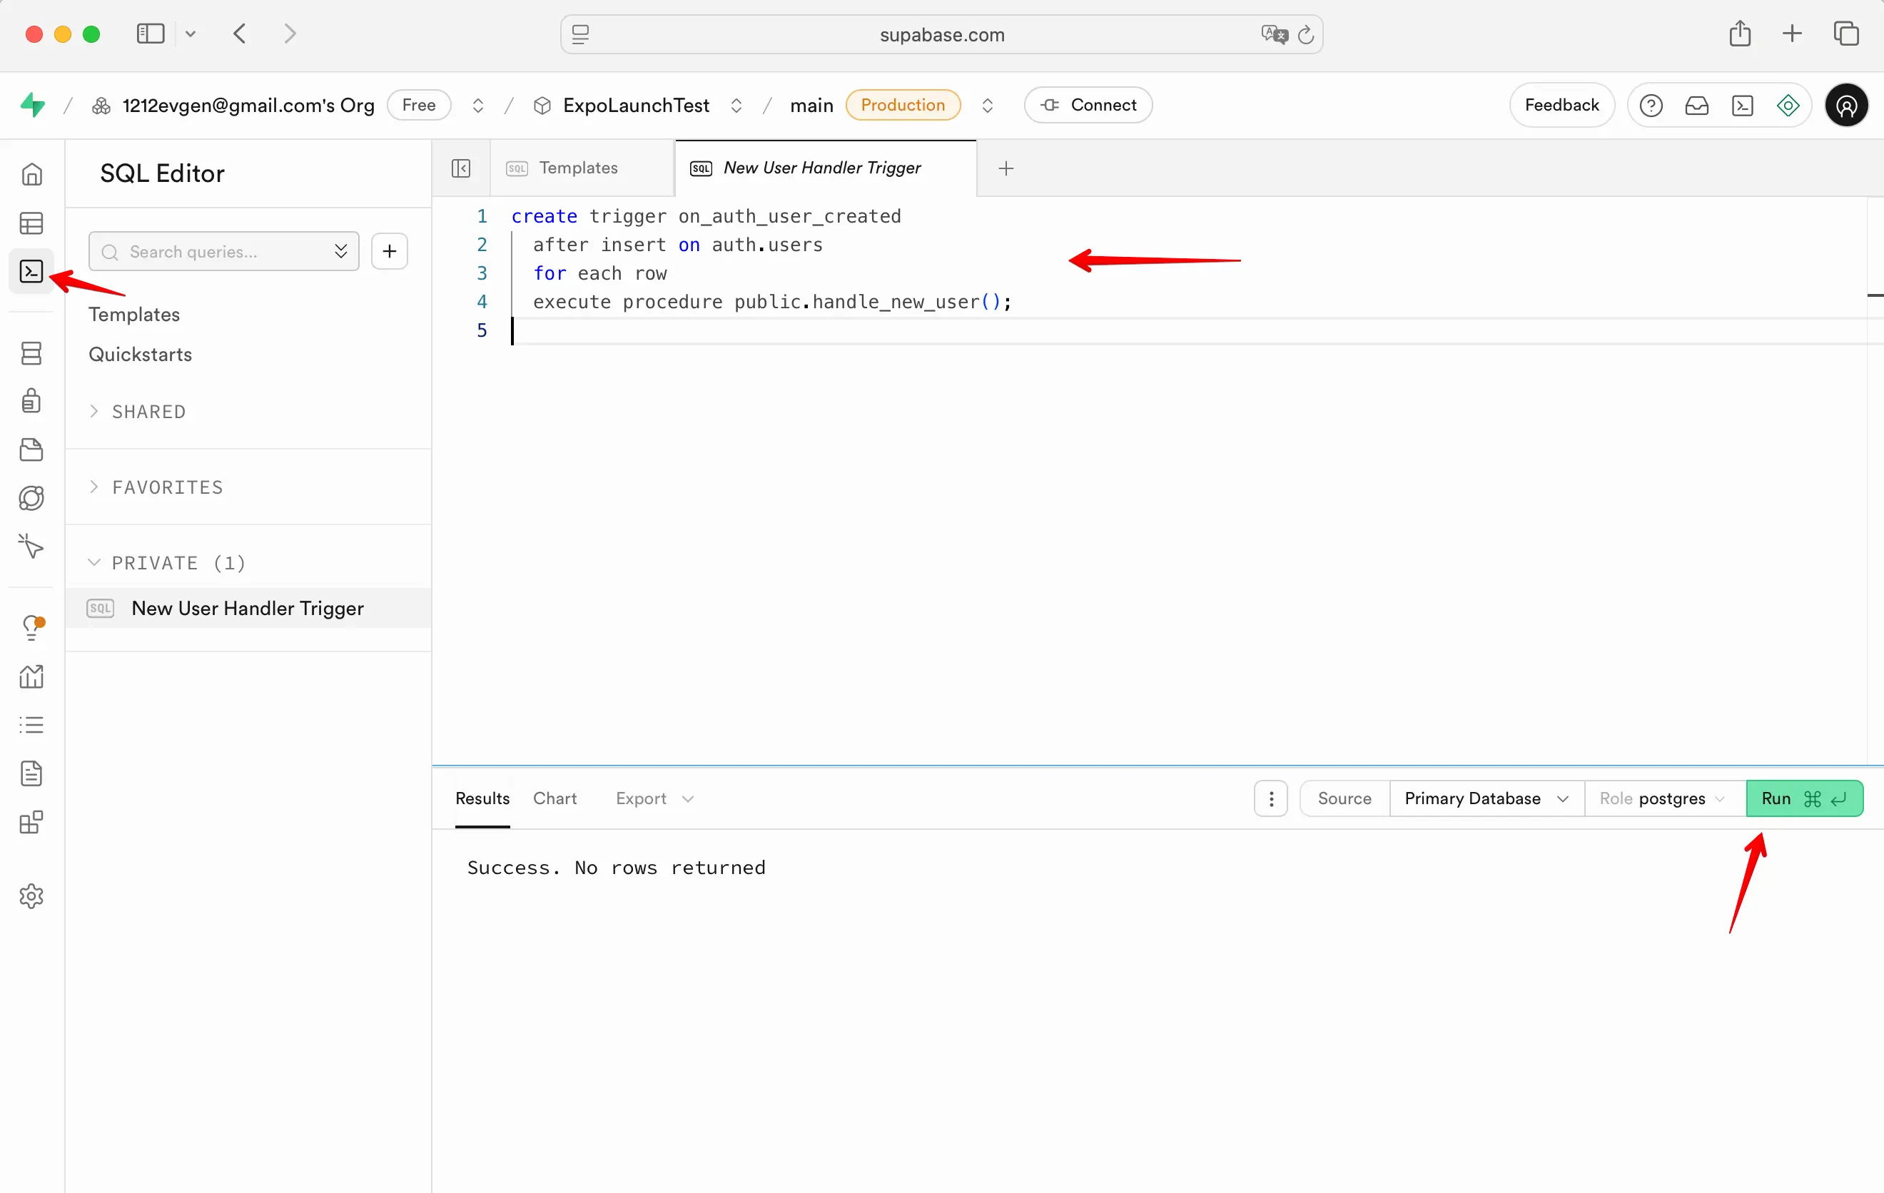Toggle Safari sidebar
Screen dimensions: 1884x1193
(x=150, y=34)
